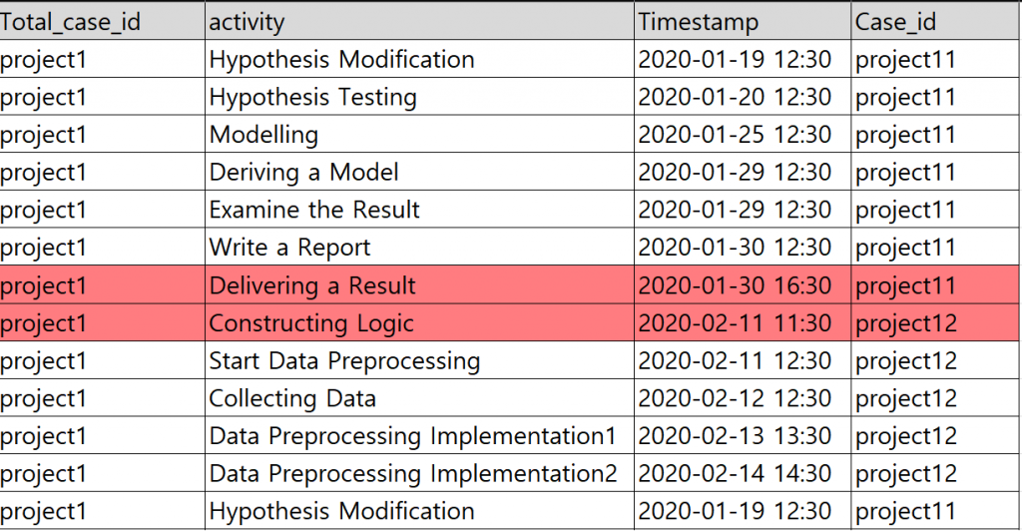This screenshot has width=1022, height=531.
Task: Select the Write a Report cell
Action: coord(289,248)
